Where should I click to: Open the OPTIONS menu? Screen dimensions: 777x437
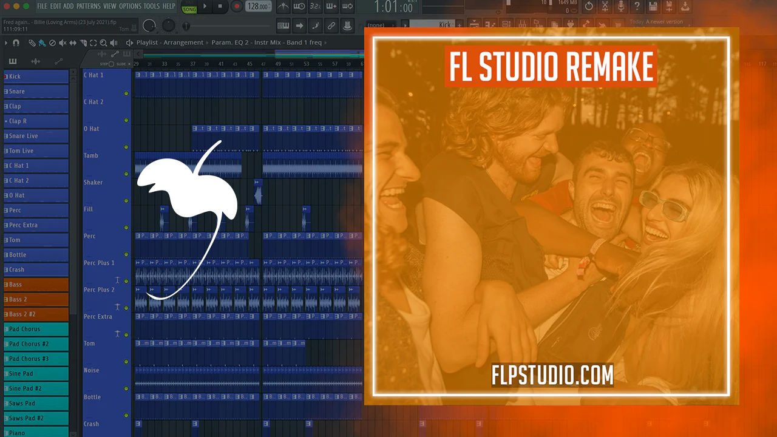[130, 6]
